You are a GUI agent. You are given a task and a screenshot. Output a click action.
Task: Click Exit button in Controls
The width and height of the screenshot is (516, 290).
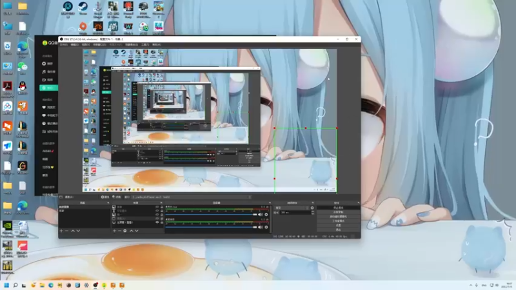tap(338, 230)
